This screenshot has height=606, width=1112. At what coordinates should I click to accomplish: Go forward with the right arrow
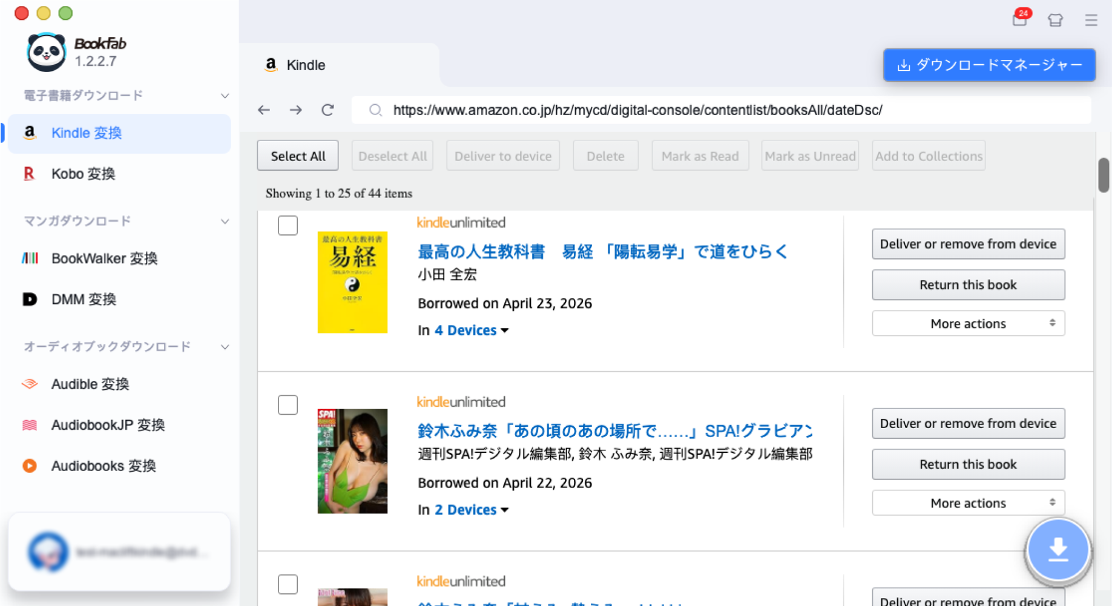point(295,110)
